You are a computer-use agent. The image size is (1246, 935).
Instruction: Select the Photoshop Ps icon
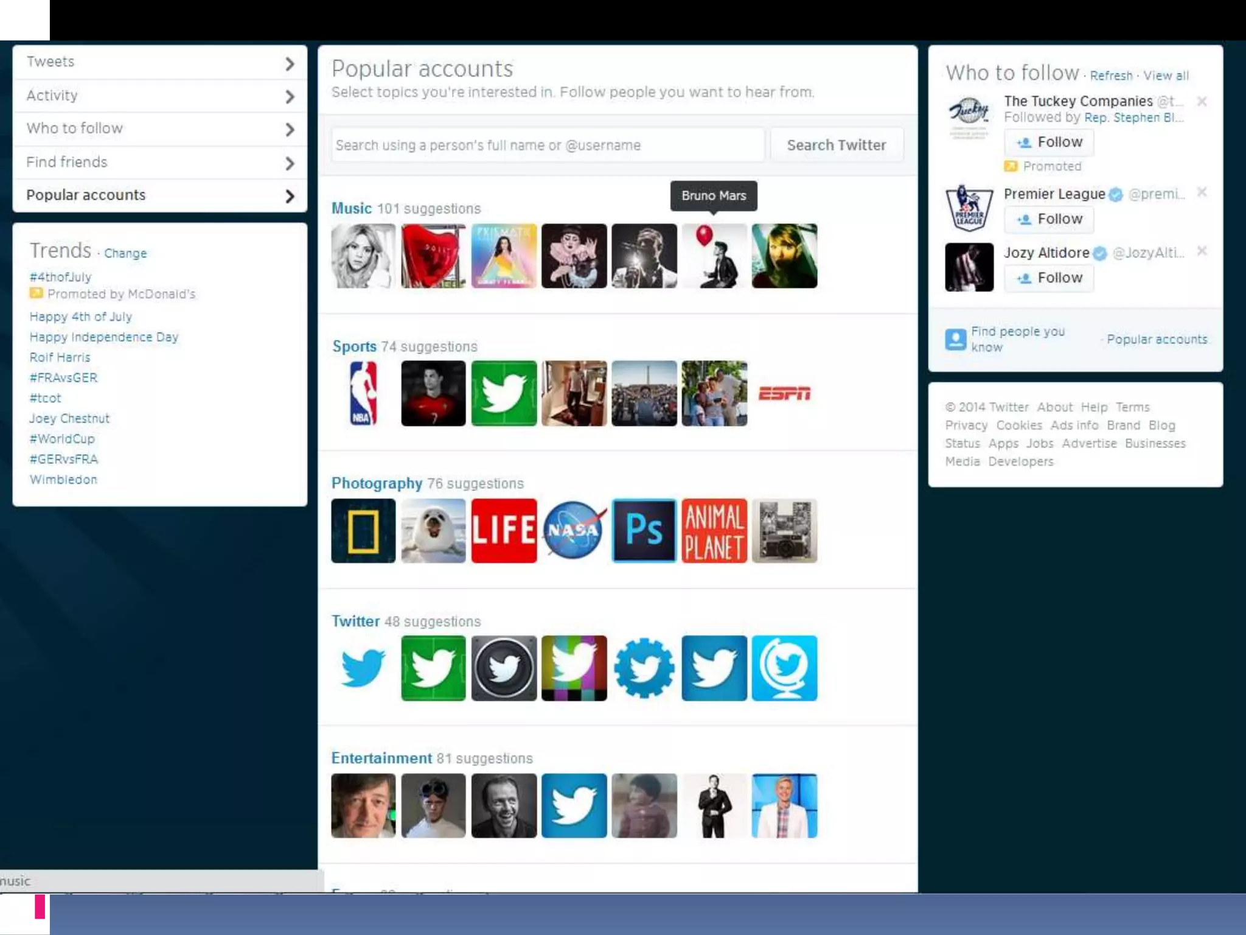tap(644, 531)
